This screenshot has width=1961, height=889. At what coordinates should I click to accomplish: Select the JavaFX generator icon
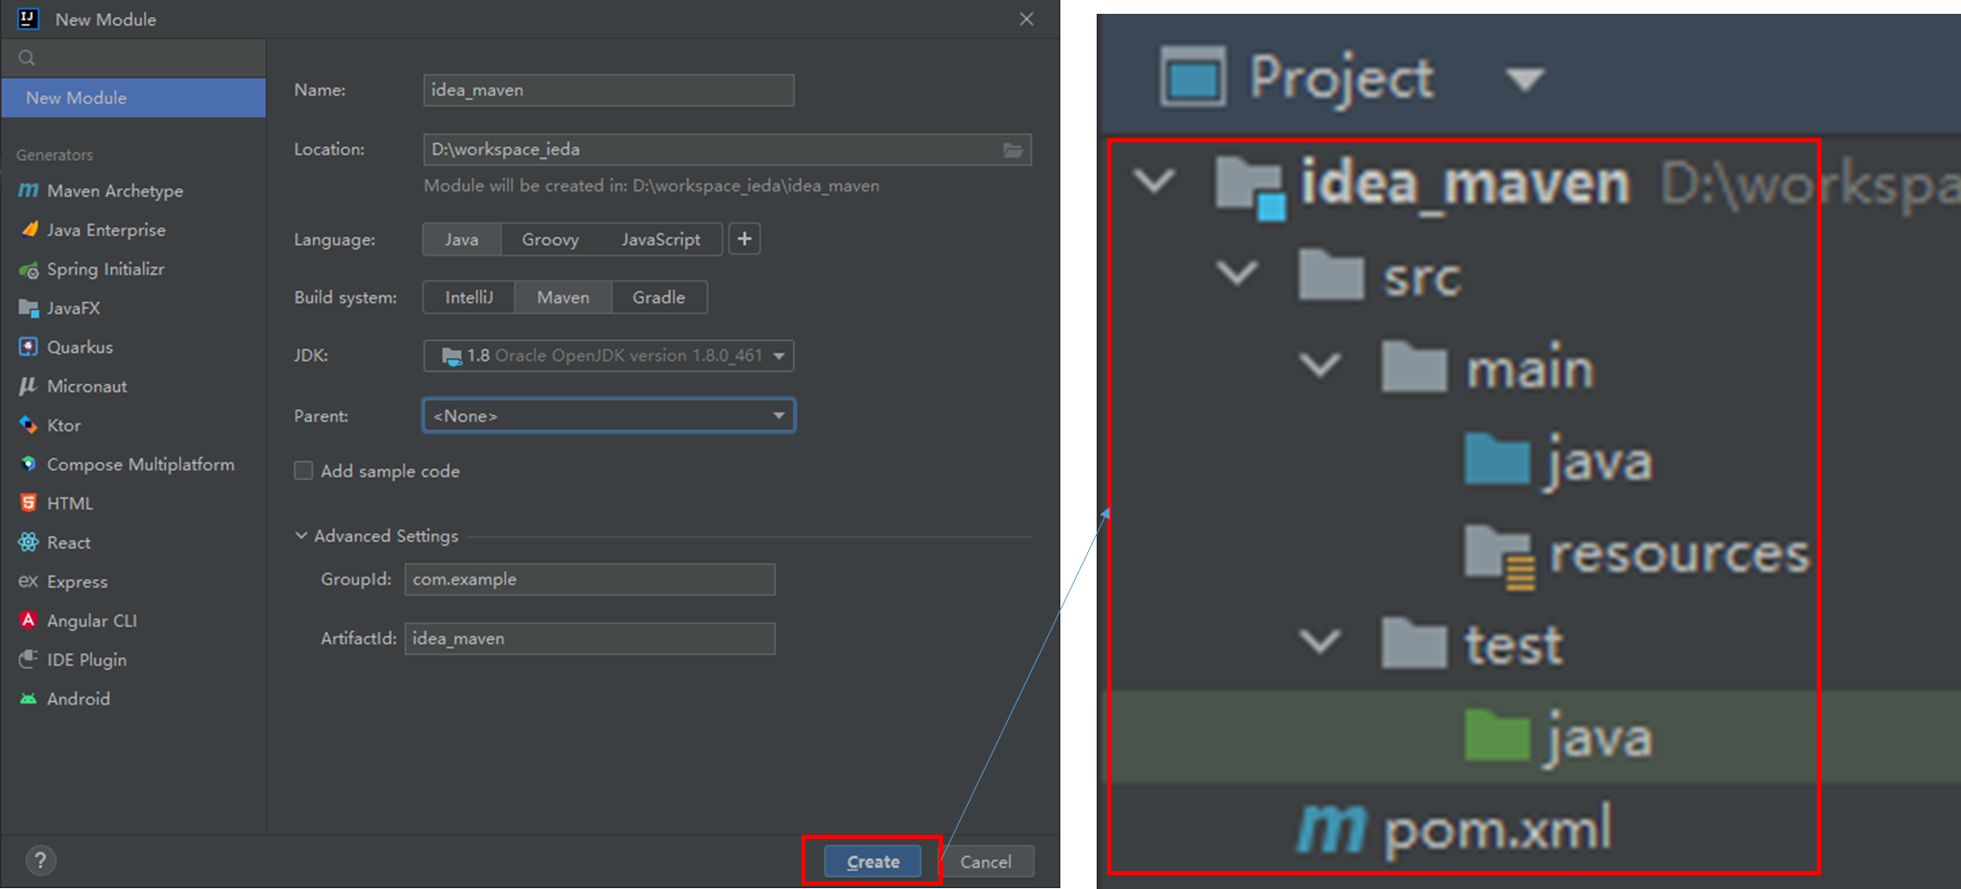(x=28, y=308)
